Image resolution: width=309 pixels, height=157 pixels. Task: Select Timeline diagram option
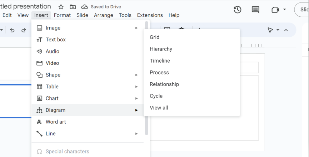160,61
